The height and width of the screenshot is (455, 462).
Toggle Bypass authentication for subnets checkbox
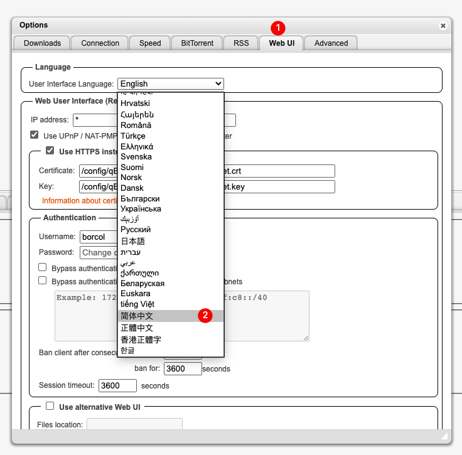[x=43, y=281]
